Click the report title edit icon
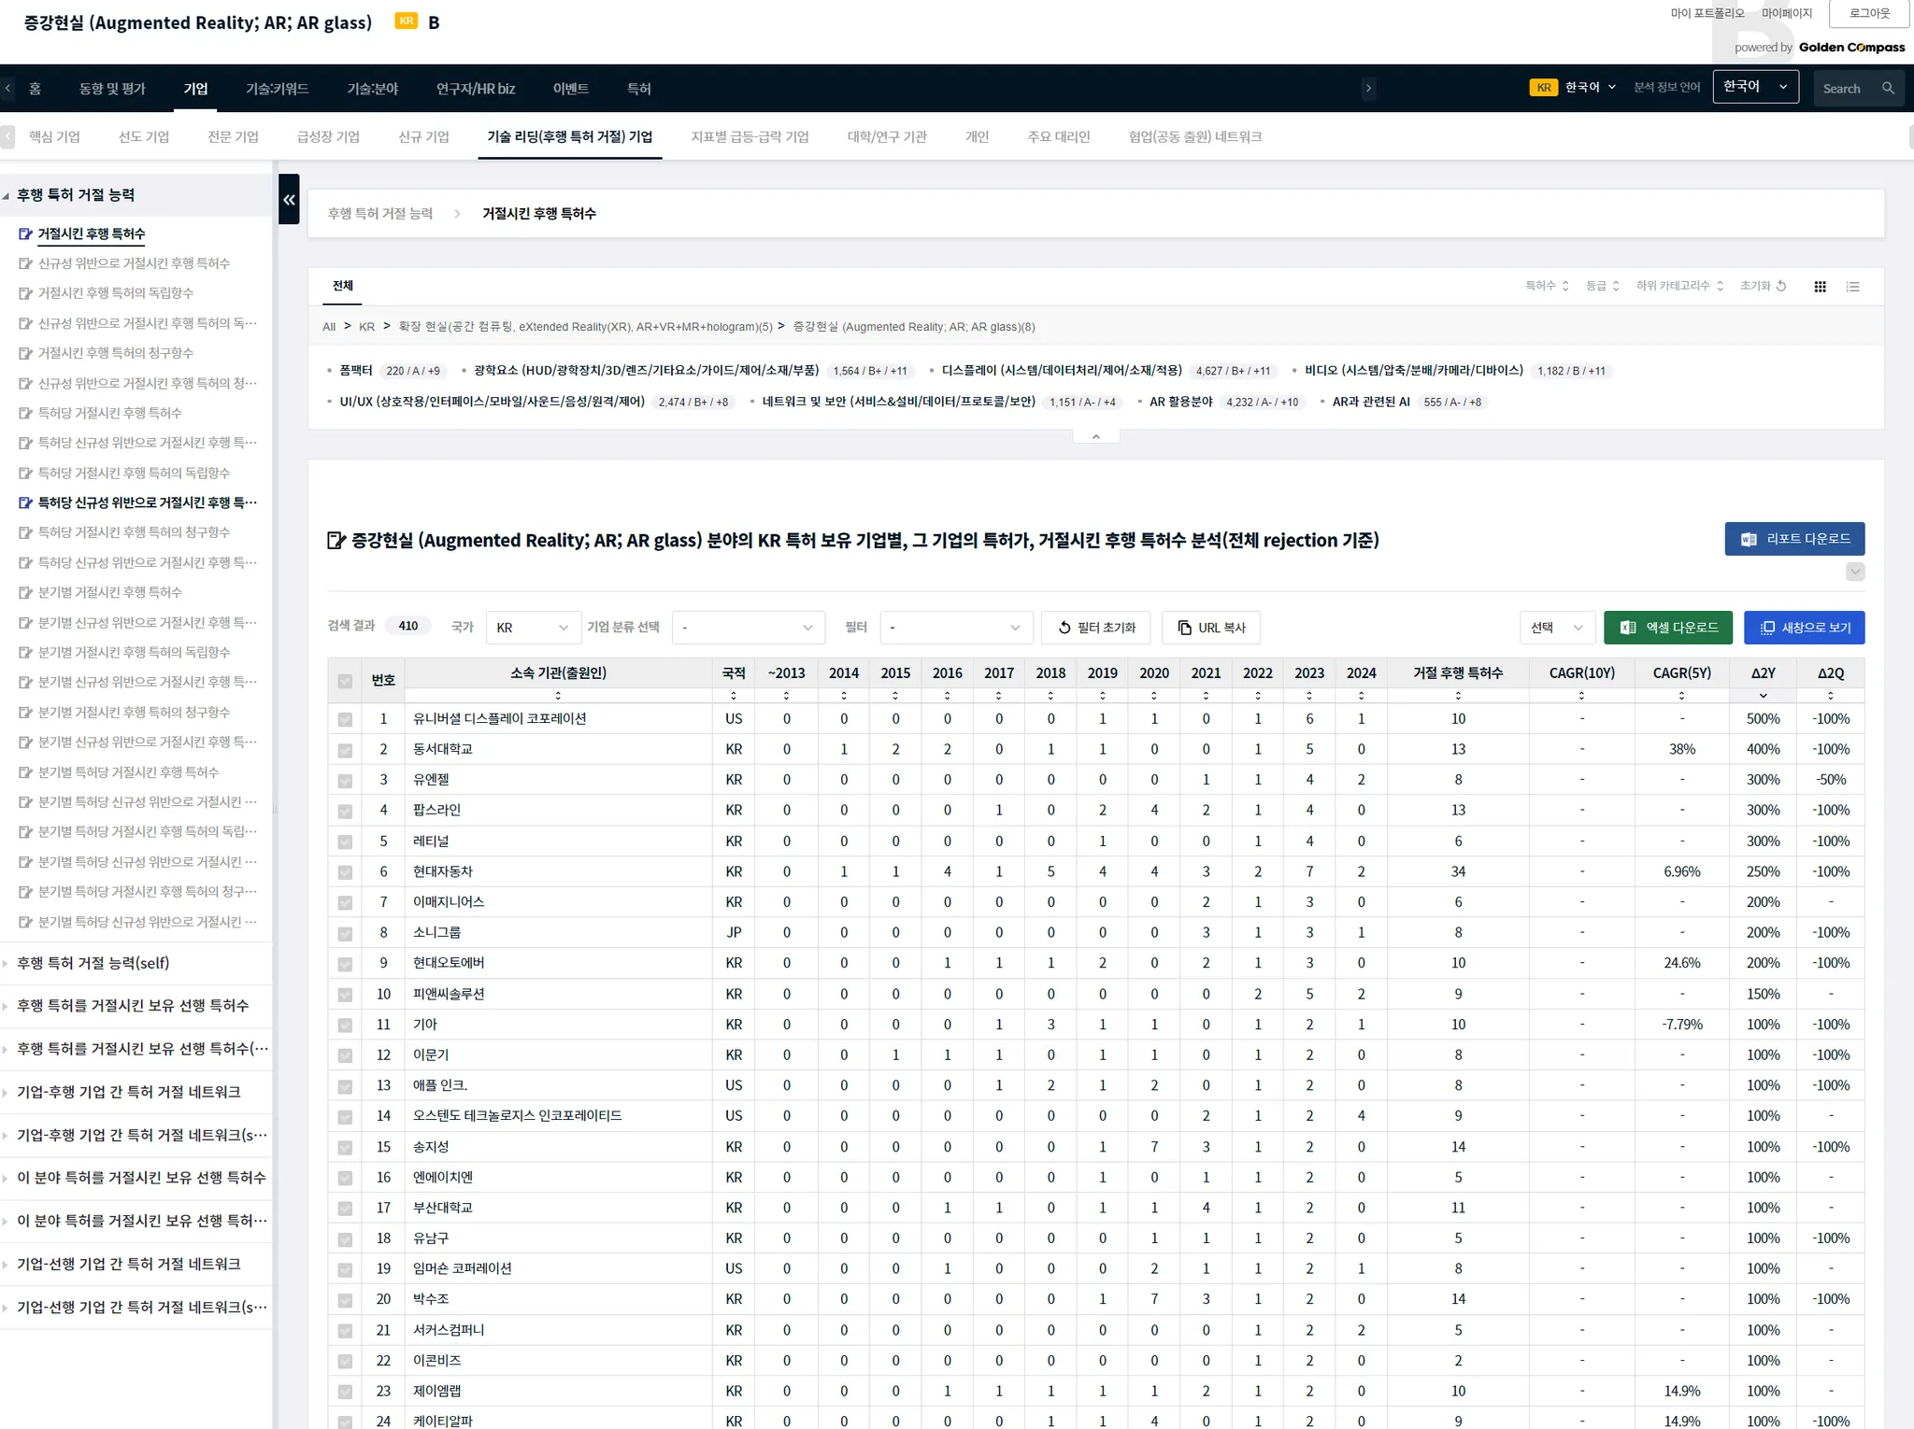The width and height of the screenshot is (1914, 1429). click(336, 541)
